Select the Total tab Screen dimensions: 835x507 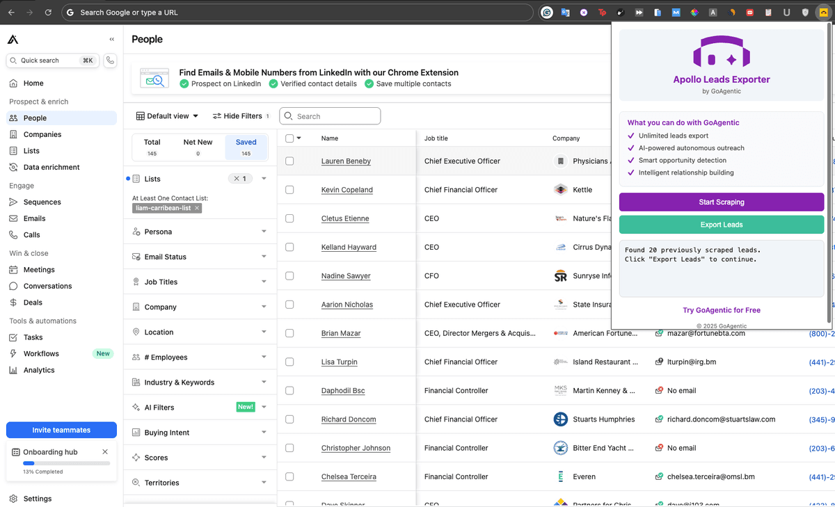152,147
